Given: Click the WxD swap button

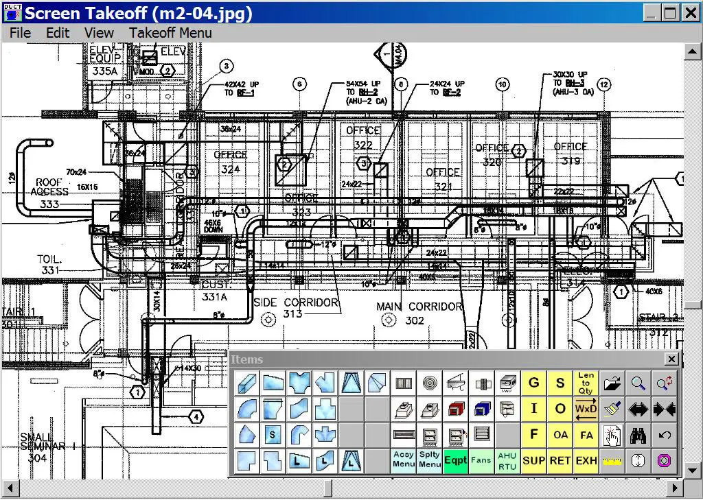Looking at the screenshot, I should (586, 409).
